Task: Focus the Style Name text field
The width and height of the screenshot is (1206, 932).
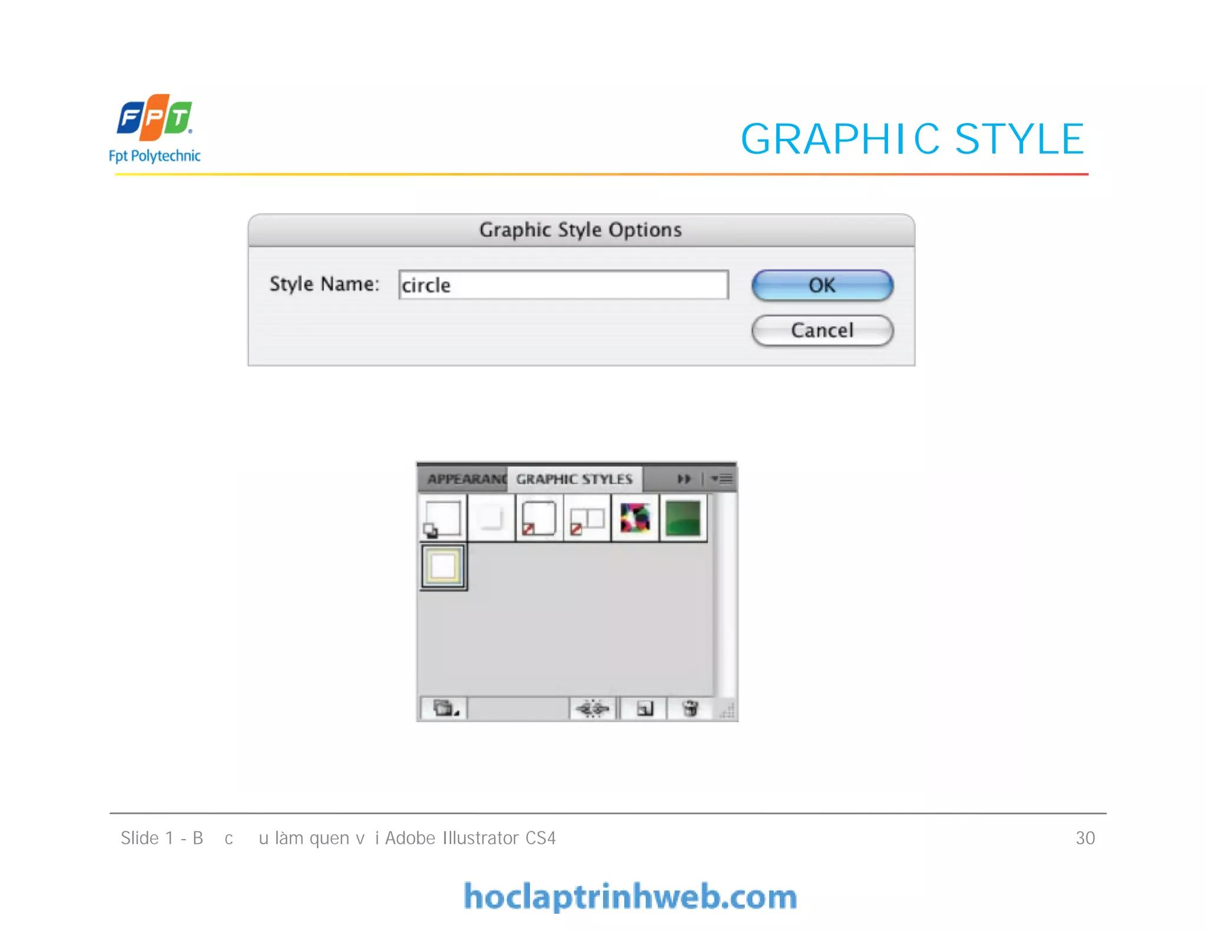Action: click(x=564, y=285)
